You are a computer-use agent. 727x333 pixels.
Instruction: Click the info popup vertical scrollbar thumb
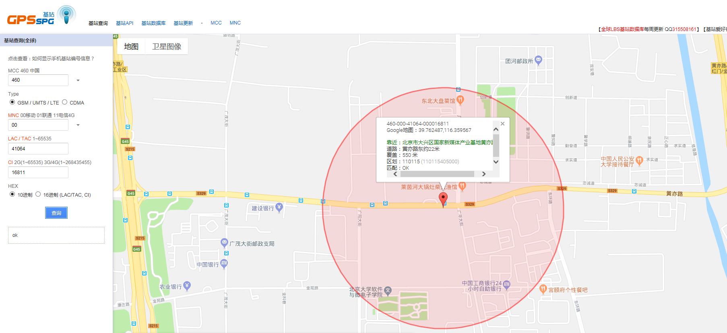(496, 146)
